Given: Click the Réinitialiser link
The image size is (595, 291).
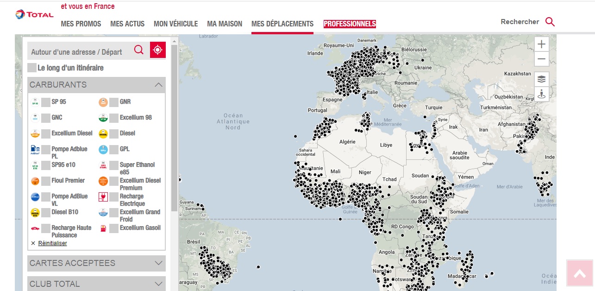Looking at the screenshot, I should click(x=52, y=243).
